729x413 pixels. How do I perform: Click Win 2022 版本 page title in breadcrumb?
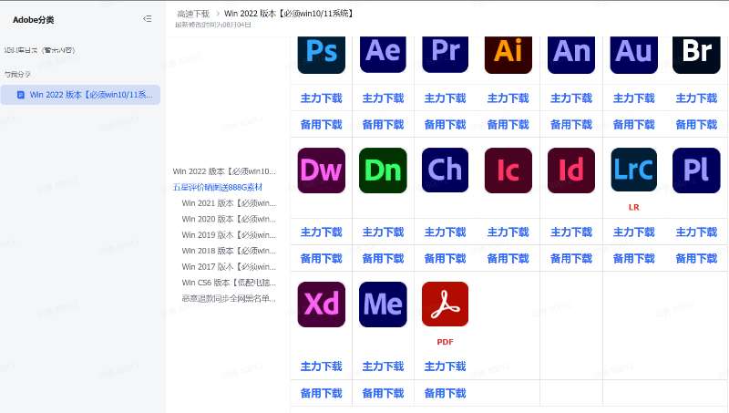[289, 14]
